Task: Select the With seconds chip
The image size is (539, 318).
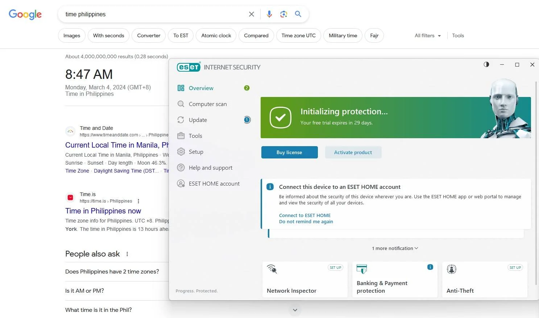Action: click(x=109, y=35)
